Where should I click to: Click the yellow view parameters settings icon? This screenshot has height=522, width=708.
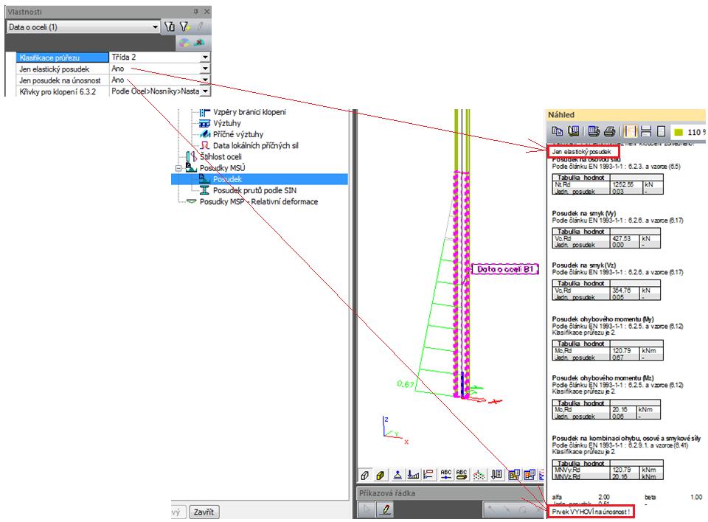click(514, 475)
